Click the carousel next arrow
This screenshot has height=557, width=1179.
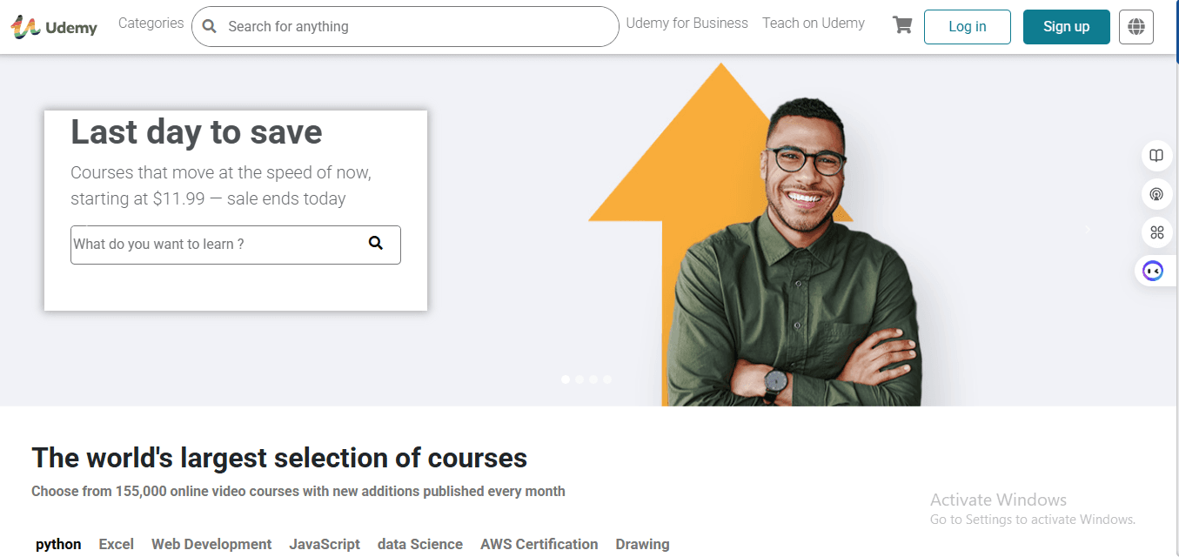(x=1087, y=228)
